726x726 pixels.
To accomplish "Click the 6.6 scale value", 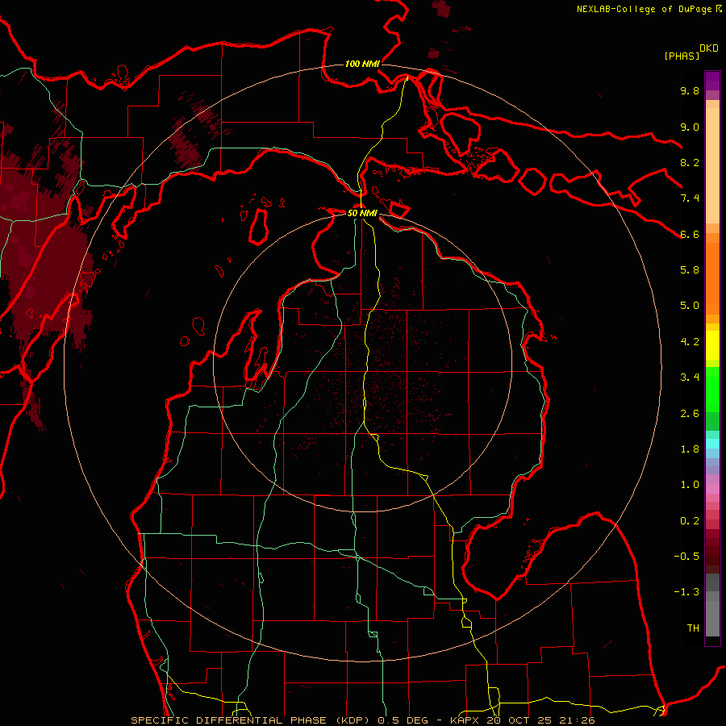I will 690,234.
